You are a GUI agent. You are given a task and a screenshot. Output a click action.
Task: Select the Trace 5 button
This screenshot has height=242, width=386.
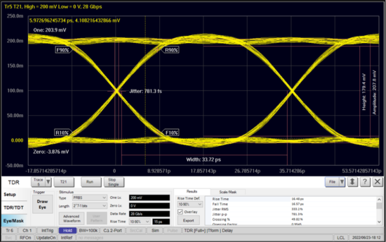tap(38, 182)
